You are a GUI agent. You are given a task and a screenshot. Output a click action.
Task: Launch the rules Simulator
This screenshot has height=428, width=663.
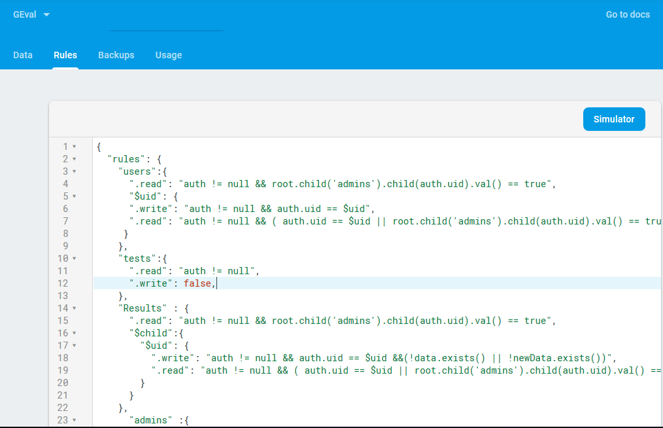tap(613, 119)
